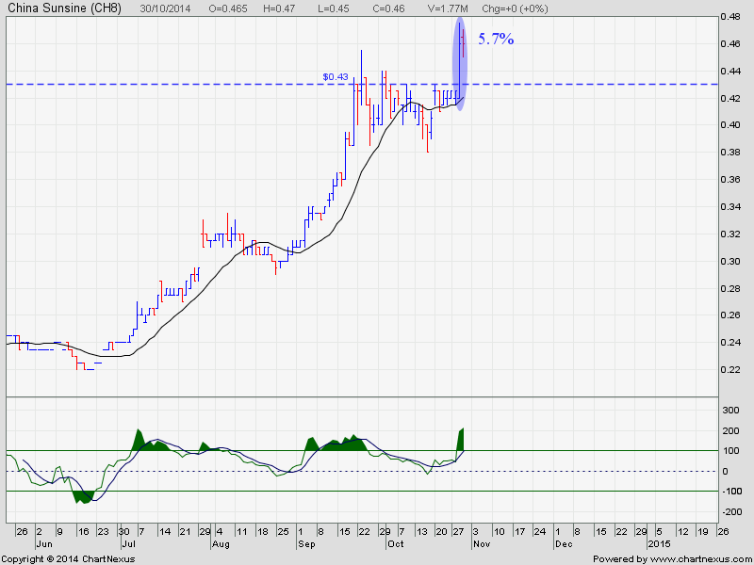Click date label 13 on time axis
The width and height of the screenshot is (754, 565).
pos(421,532)
